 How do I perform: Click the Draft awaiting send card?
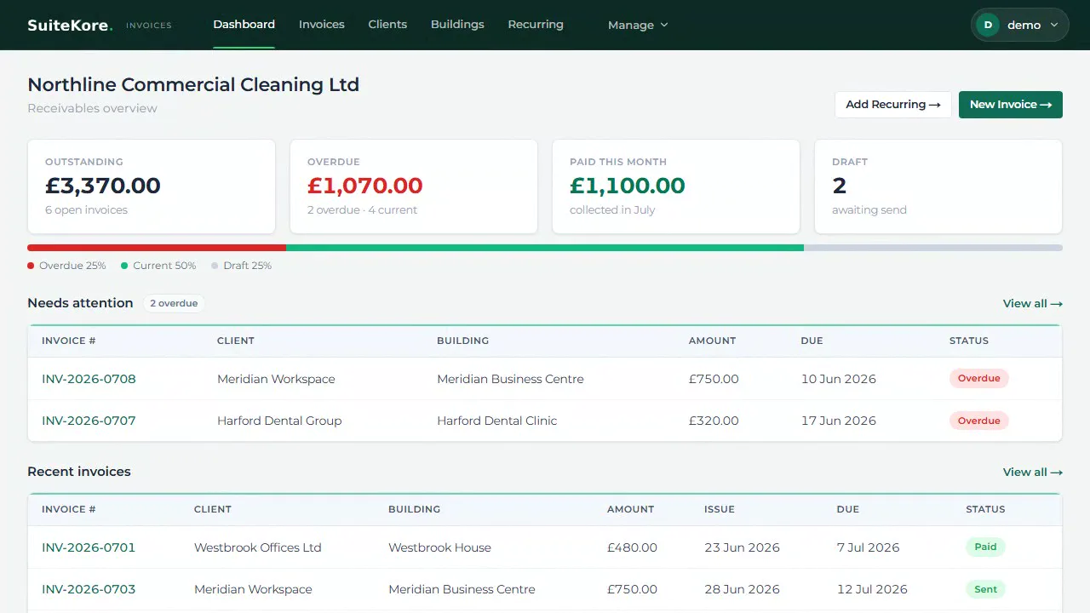[x=938, y=186]
